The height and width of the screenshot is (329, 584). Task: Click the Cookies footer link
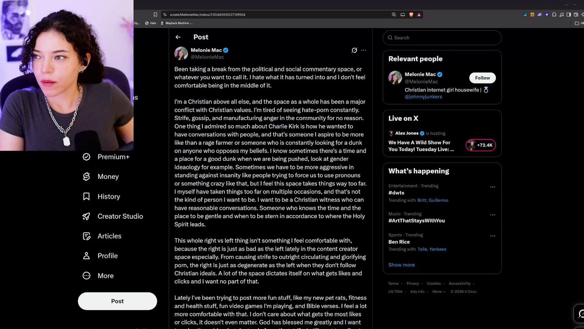[x=434, y=284]
